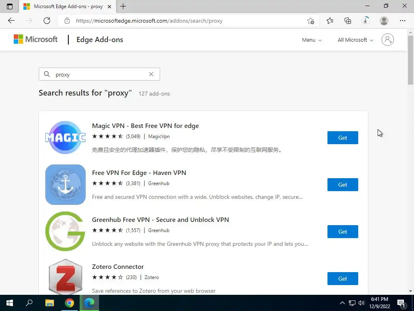Expand the All Microsoft dropdown

coord(355,40)
